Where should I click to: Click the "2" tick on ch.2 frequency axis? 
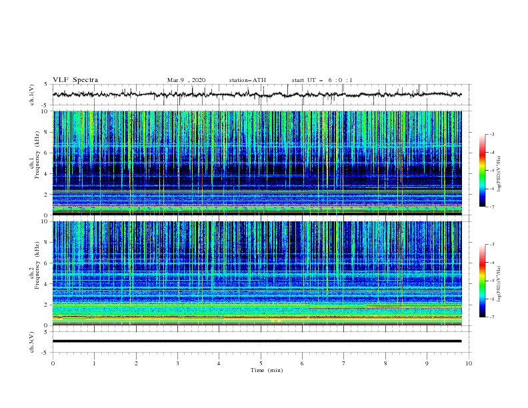[46, 305]
